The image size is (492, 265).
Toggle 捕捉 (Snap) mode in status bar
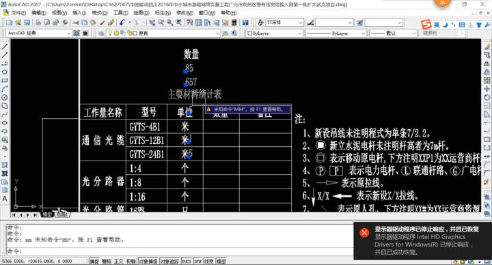pos(94,261)
